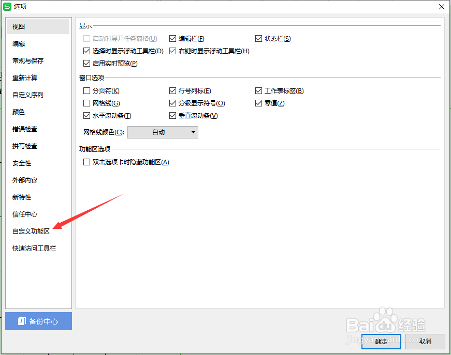
Task: Toggle 工作表标签(B) checkbox
Action: pyautogui.click(x=258, y=90)
